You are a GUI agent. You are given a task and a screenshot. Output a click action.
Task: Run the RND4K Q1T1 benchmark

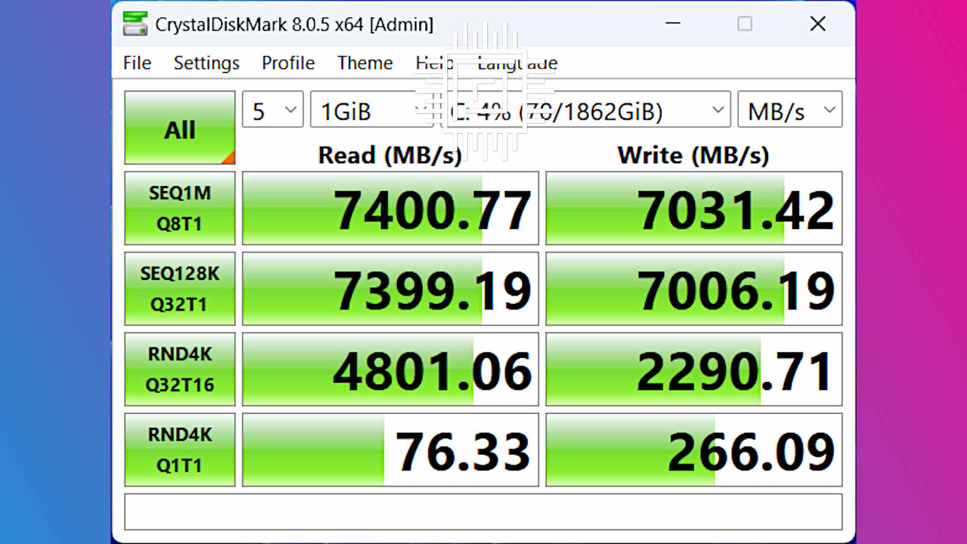coord(179,450)
